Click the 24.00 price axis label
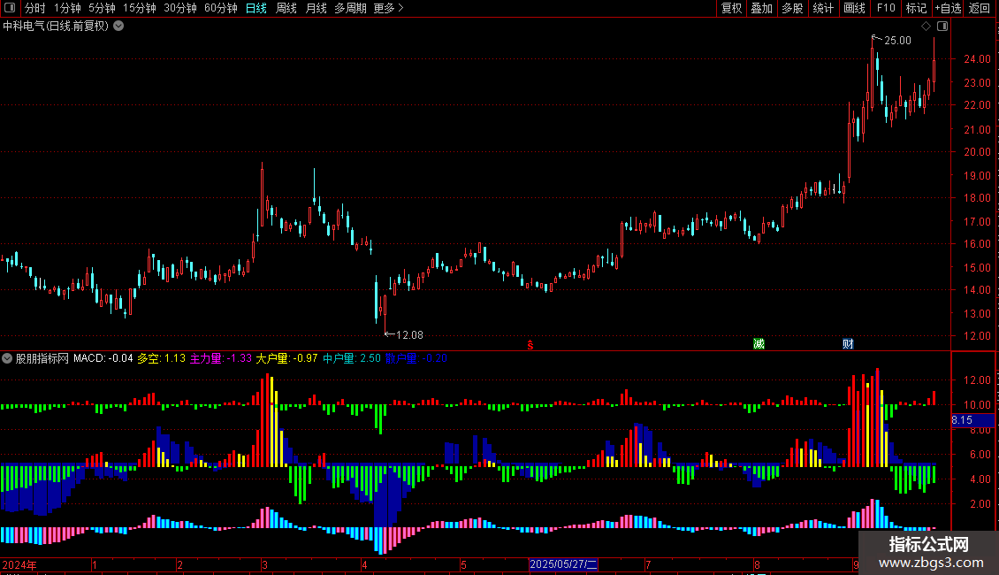The height and width of the screenshot is (575, 999). (x=977, y=58)
